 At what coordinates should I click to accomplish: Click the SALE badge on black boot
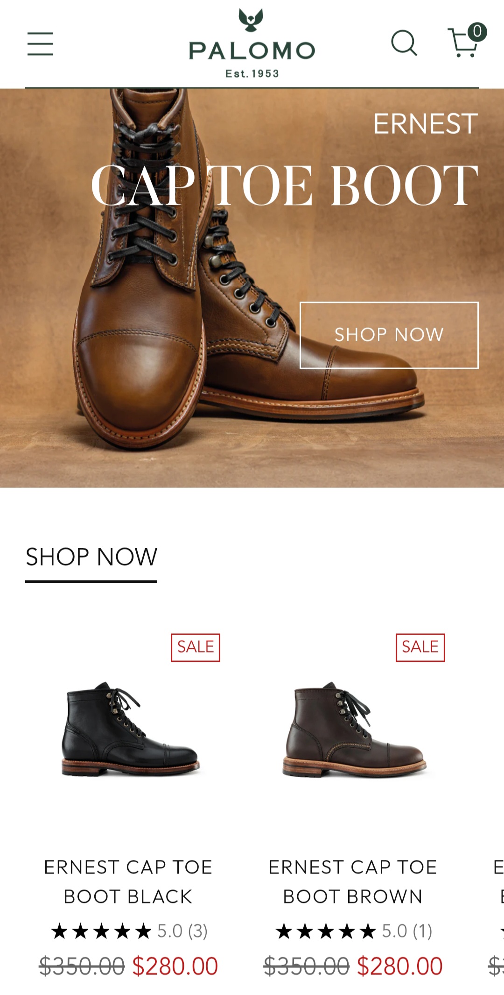pos(196,647)
